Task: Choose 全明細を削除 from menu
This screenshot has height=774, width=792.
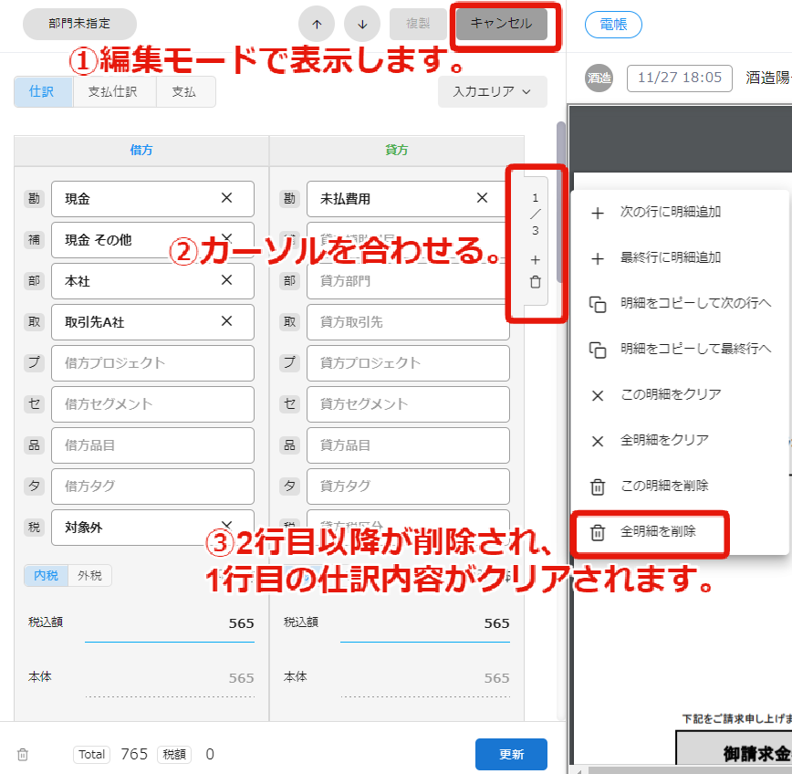Action: 679,531
